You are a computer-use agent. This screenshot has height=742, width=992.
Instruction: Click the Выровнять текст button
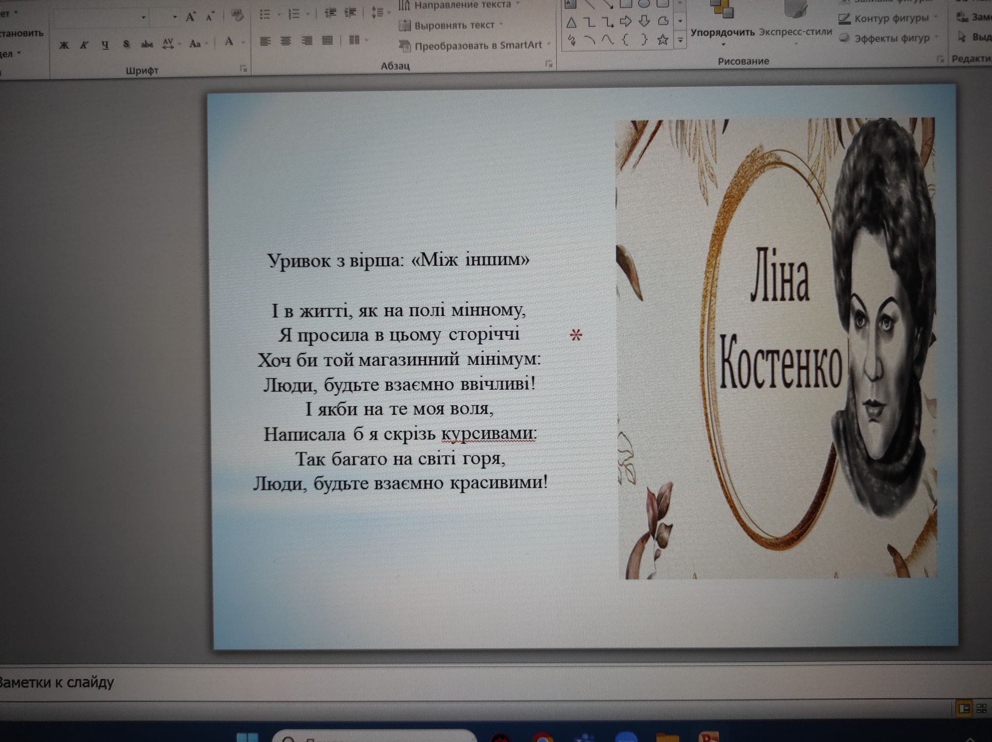click(453, 25)
